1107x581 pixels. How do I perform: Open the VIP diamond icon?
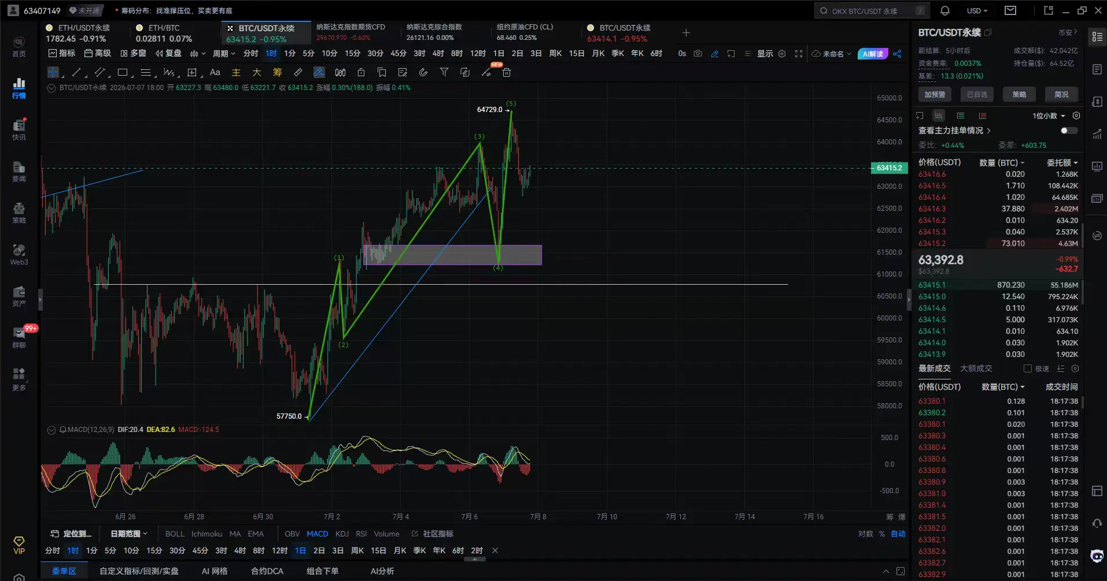(x=19, y=545)
